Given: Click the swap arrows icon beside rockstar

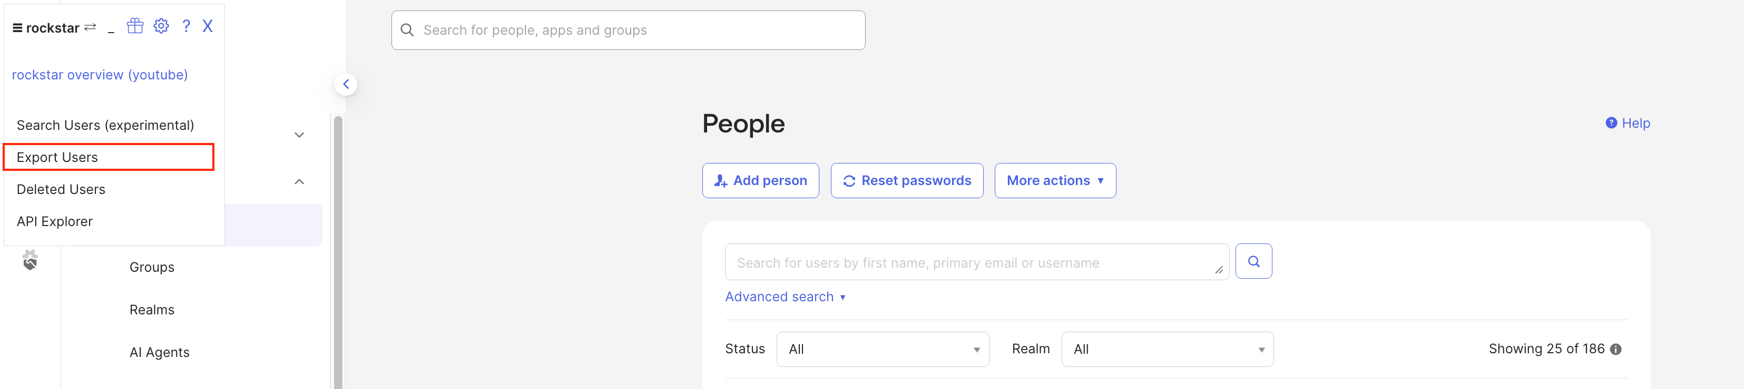Looking at the screenshot, I should point(90,28).
